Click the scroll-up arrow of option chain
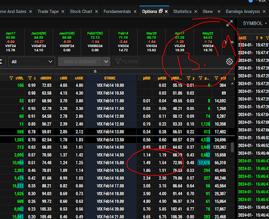The height and width of the screenshot is (219, 269). point(232,84)
